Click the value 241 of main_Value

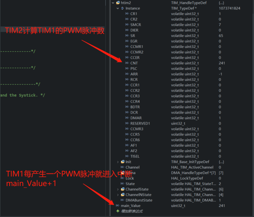[221, 206]
